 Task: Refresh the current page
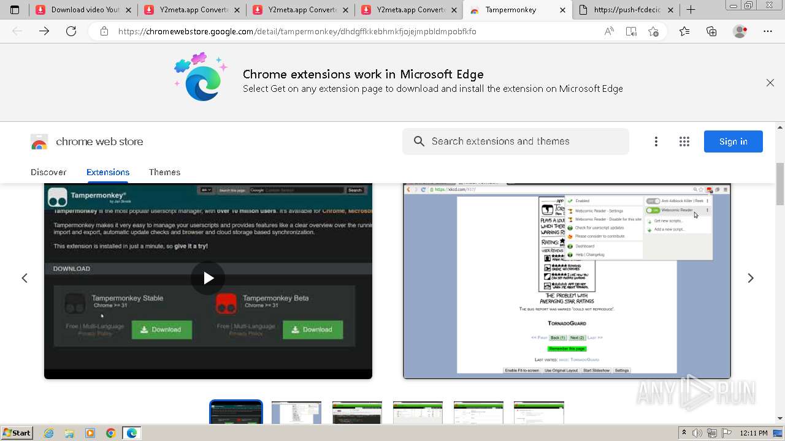pos(71,31)
